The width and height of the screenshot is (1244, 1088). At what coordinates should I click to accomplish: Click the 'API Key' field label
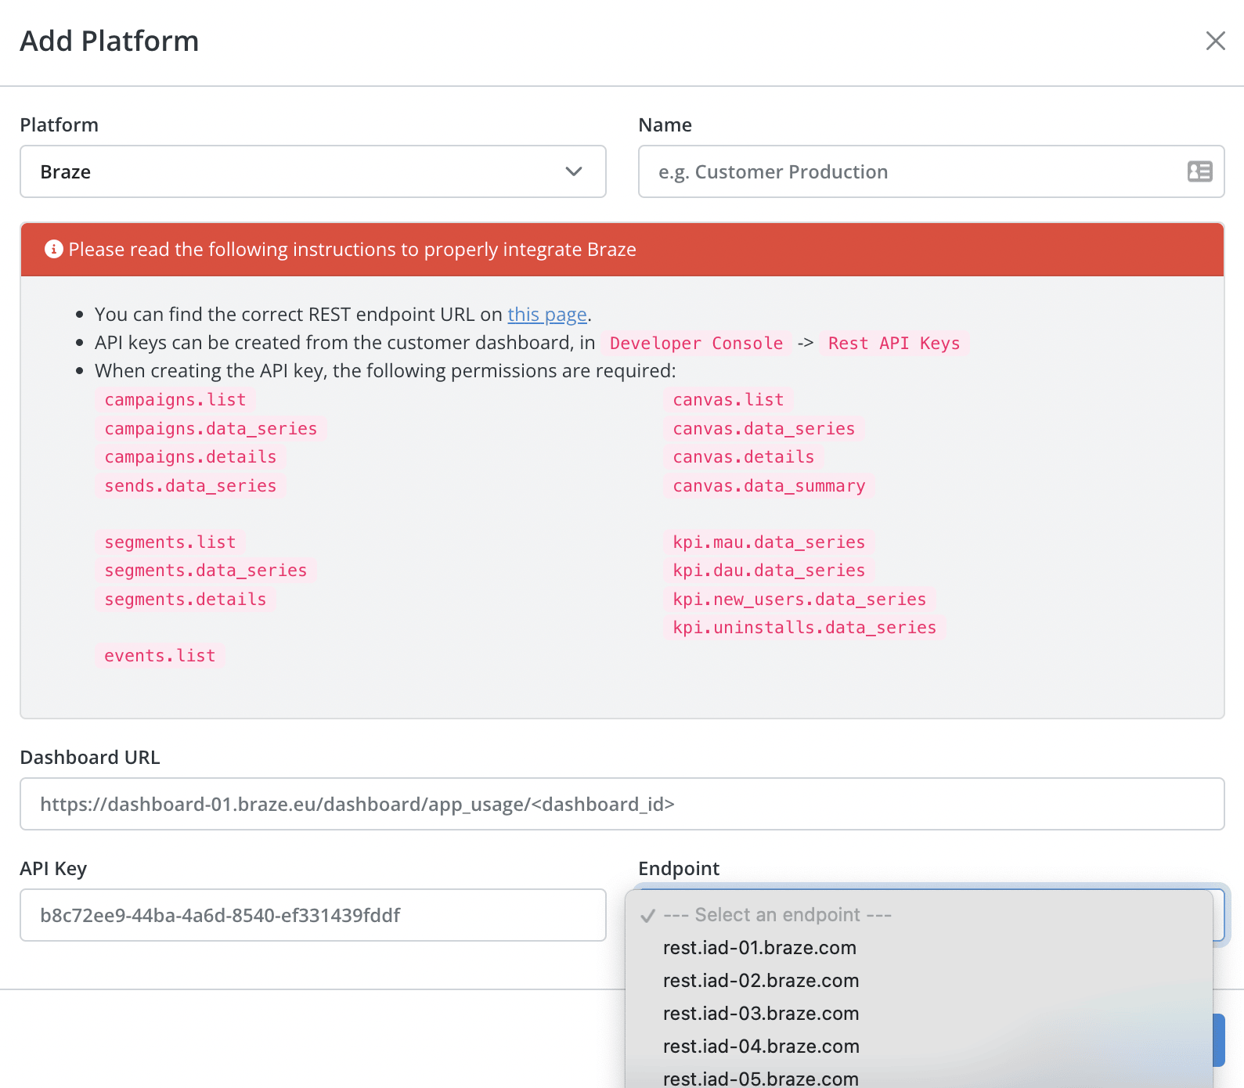click(53, 869)
